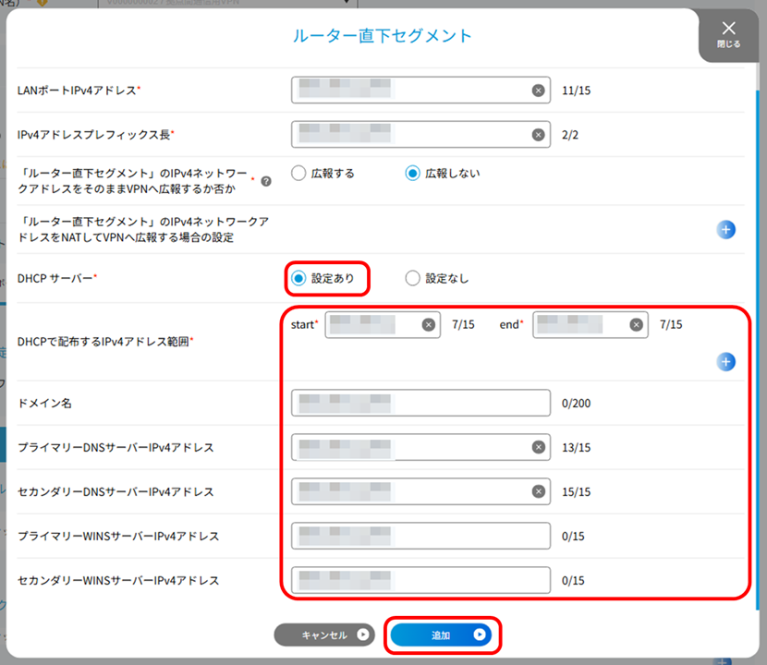767x665 pixels.
Task: Focus ドメイン名 input field
Action: pyautogui.click(x=420, y=403)
